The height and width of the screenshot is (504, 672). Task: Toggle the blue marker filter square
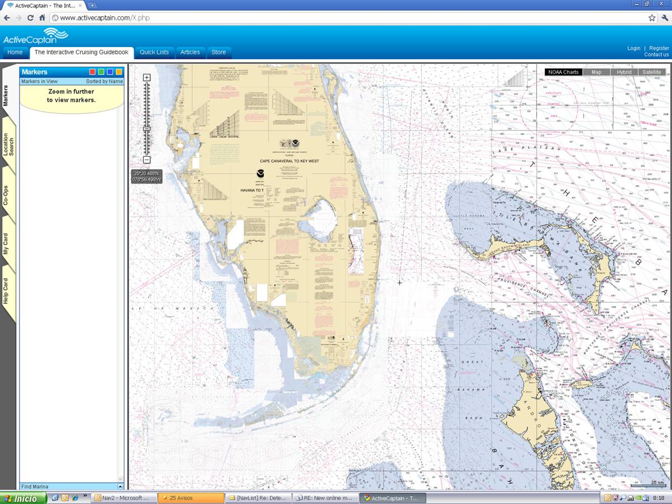(110, 72)
